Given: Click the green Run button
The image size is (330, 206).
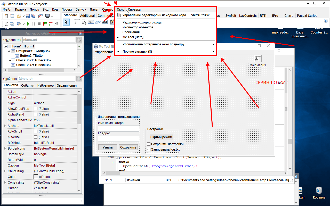Looking at the screenshot, I should point(28,24).
